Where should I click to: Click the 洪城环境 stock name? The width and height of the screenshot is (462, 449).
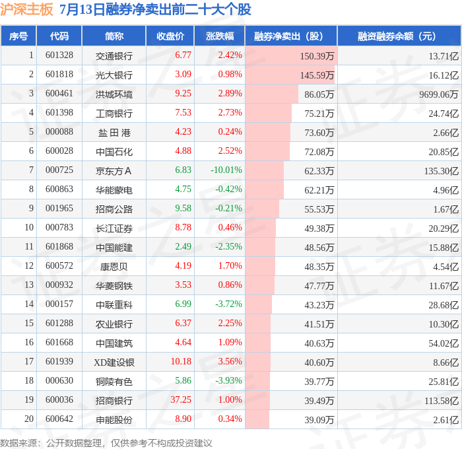(x=114, y=94)
